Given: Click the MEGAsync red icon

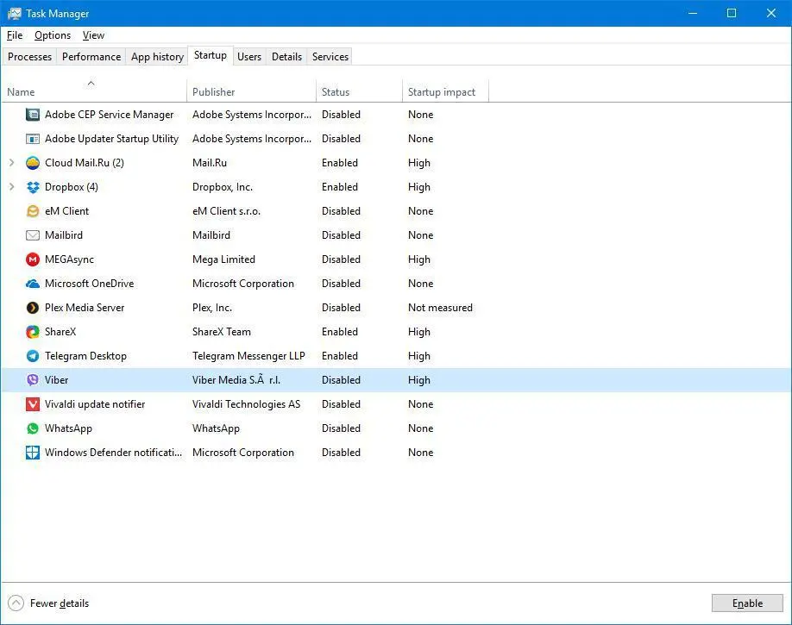Looking at the screenshot, I should point(33,259).
